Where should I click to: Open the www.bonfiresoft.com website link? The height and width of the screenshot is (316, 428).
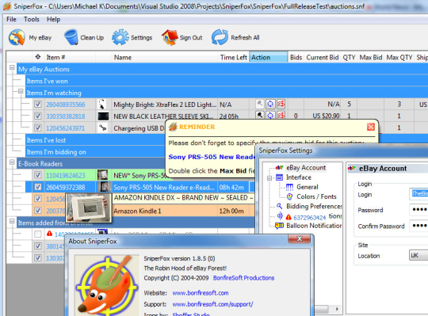(201, 293)
